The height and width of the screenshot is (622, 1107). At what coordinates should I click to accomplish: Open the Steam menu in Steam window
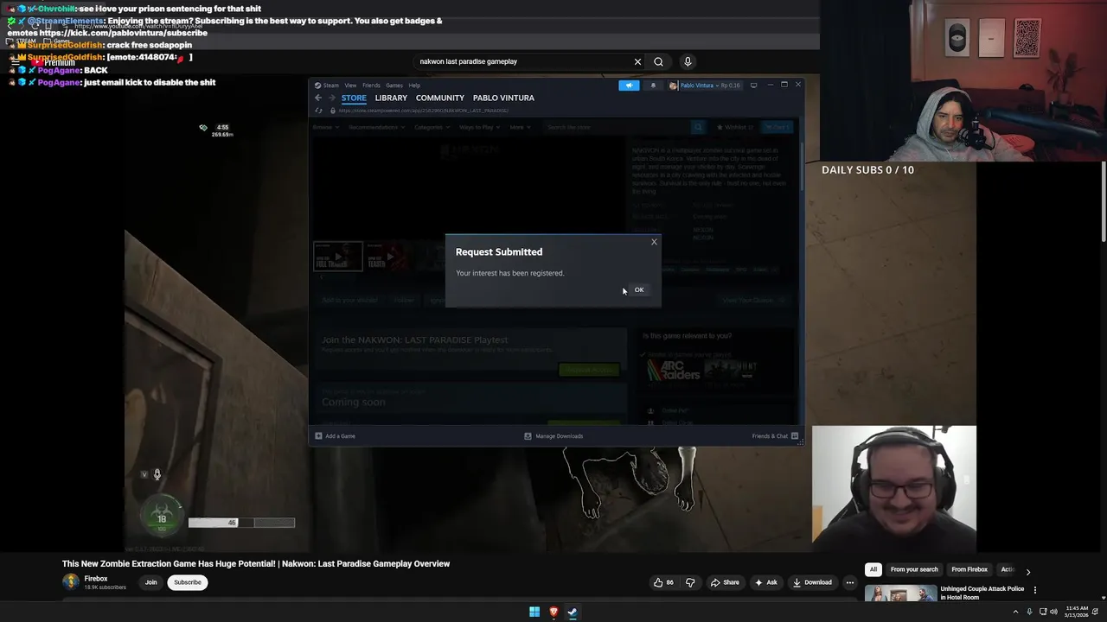click(x=327, y=86)
